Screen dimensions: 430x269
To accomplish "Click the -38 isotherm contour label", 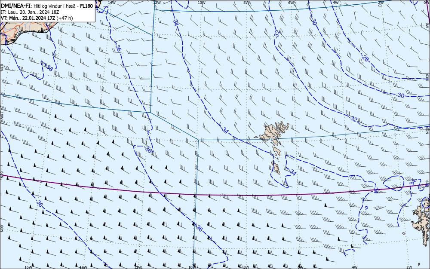I will pos(48,67).
